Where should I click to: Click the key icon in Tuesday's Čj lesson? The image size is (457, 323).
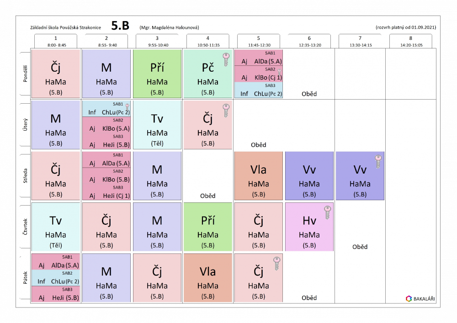(226, 111)
